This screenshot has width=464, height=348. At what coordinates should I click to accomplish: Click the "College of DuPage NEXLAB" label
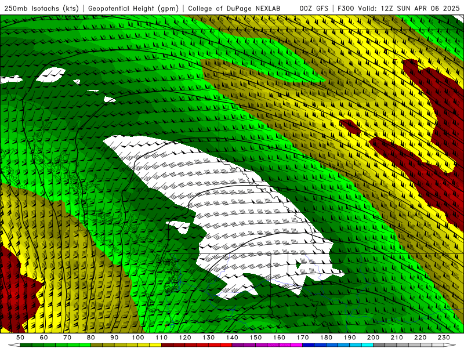pyautogui.click(x=234, y=8)
